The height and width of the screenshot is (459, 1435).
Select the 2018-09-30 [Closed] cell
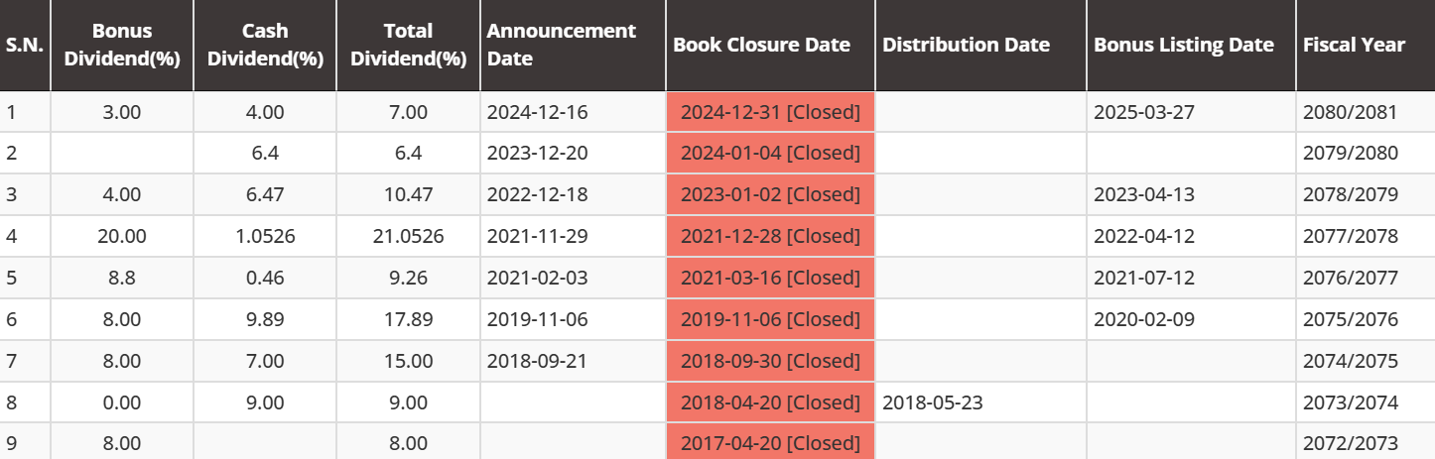click(770, 361)
